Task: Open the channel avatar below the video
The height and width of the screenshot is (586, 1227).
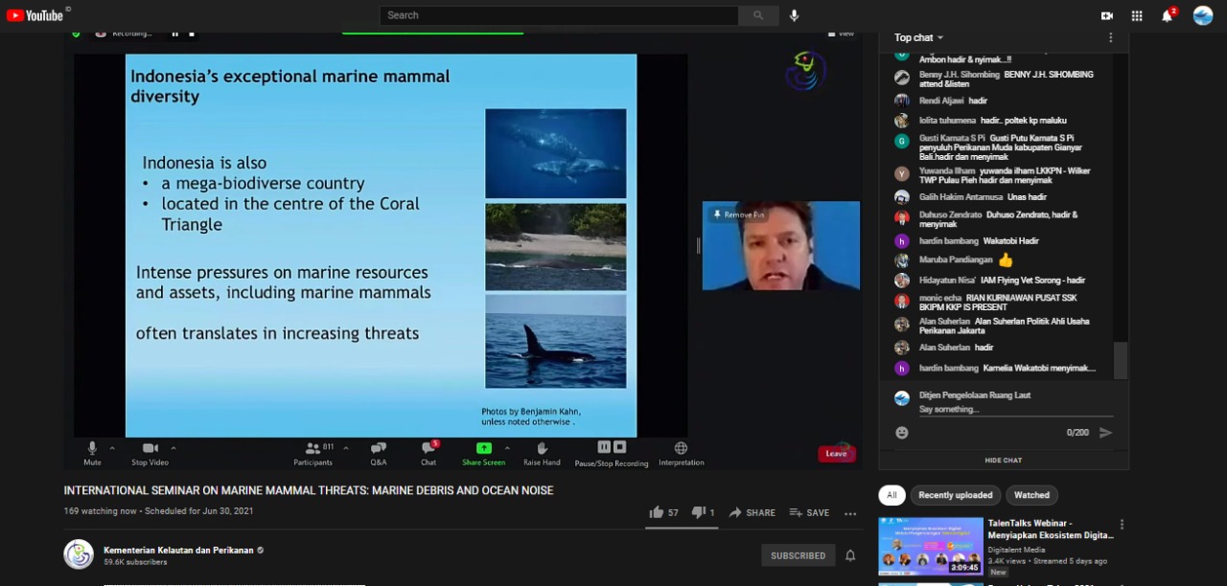Action: 79,554
